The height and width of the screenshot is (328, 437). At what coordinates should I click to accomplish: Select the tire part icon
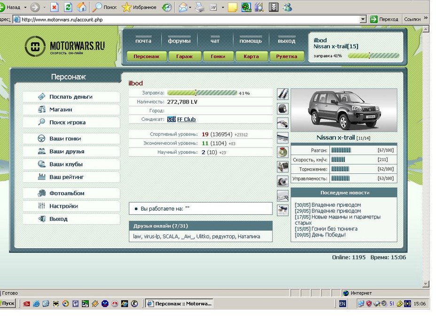pyautogui.click(x=282, y=109)
